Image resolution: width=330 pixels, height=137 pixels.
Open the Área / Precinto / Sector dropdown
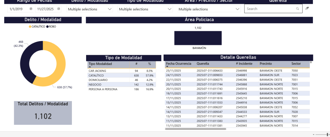click(x=238, y=9)
